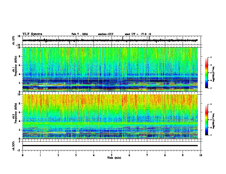
Task: Click the time axis tick label "9"
Action: pyautogui.click(x=183, y=155)
